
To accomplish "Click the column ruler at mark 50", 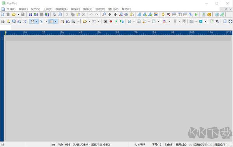I will point(98,33).
